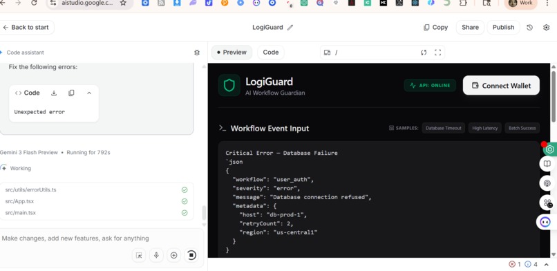Click the open book floating sidebar icon
This screenshot has width=557, height=271.
pyautogui.click(x=547, y=164)
